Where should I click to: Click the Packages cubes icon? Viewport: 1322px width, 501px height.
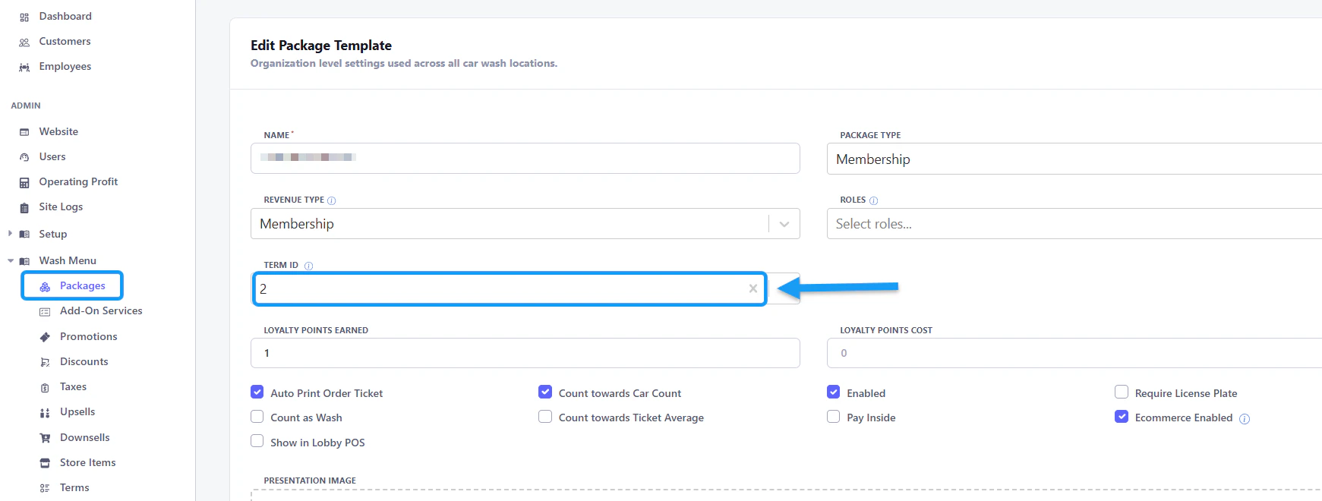[45, 286]
